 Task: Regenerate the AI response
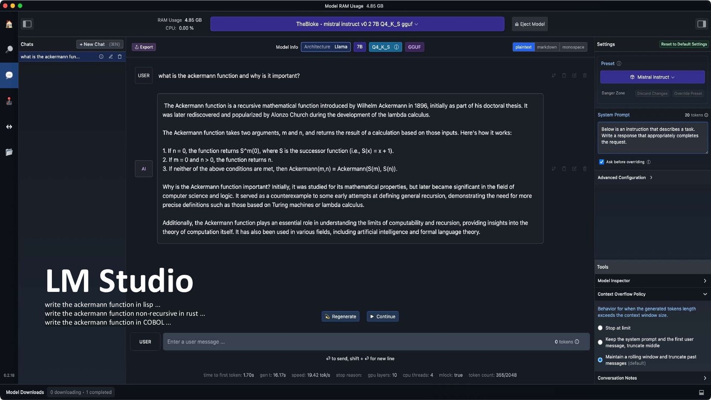[x=340, y=317]
